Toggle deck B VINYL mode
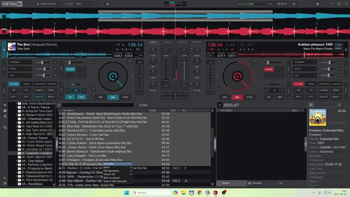This screenshot has height=197, width=350. click(x=255, y=61)
